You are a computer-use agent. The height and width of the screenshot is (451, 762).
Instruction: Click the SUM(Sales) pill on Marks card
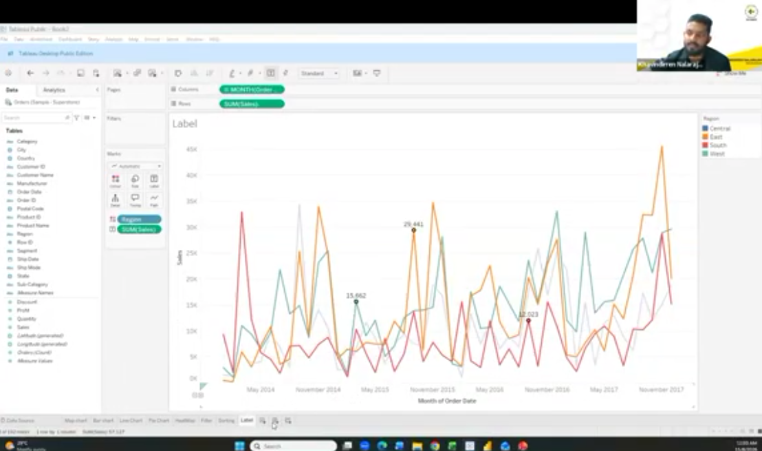139,229
